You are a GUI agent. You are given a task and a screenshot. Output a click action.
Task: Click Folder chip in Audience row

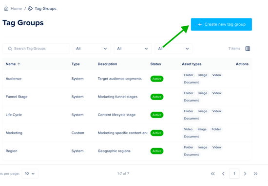pos(189,75)
